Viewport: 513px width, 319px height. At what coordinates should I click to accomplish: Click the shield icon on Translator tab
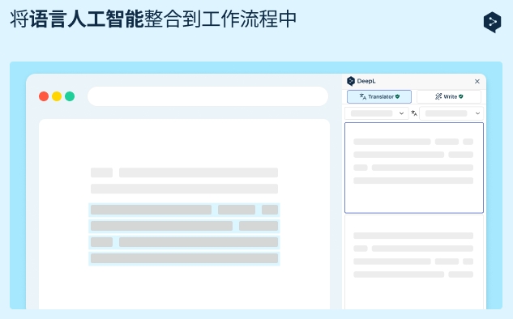pos(397,96)
